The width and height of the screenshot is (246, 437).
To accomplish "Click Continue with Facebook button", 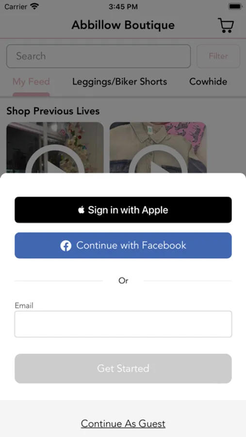I will 123,245.
